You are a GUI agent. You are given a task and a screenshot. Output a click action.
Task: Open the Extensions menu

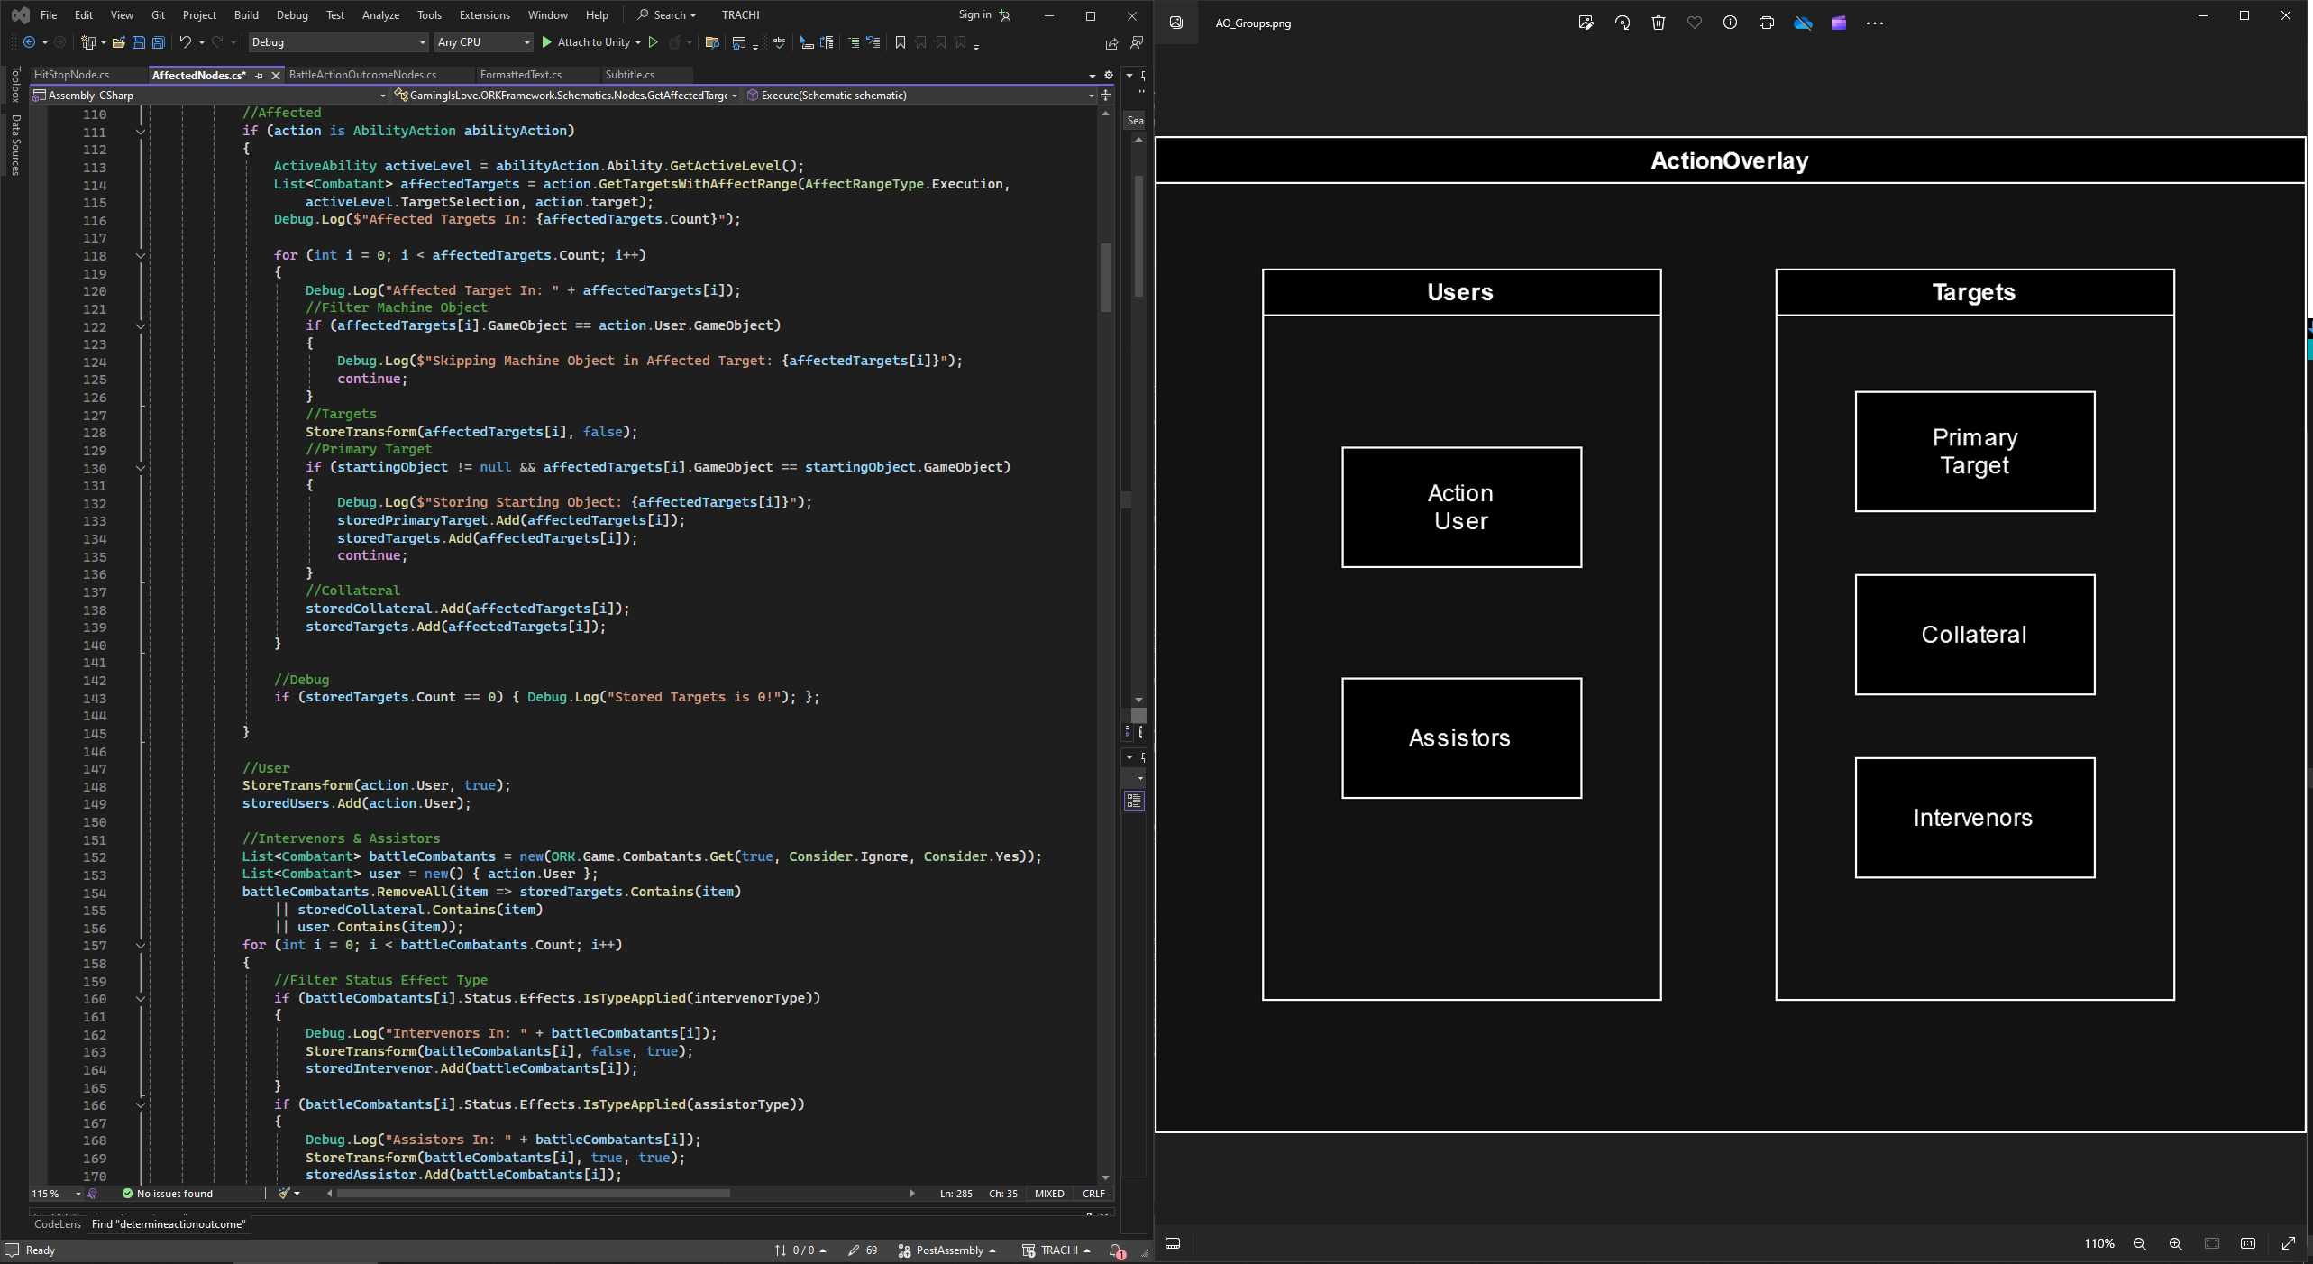[x=484, y=15]
